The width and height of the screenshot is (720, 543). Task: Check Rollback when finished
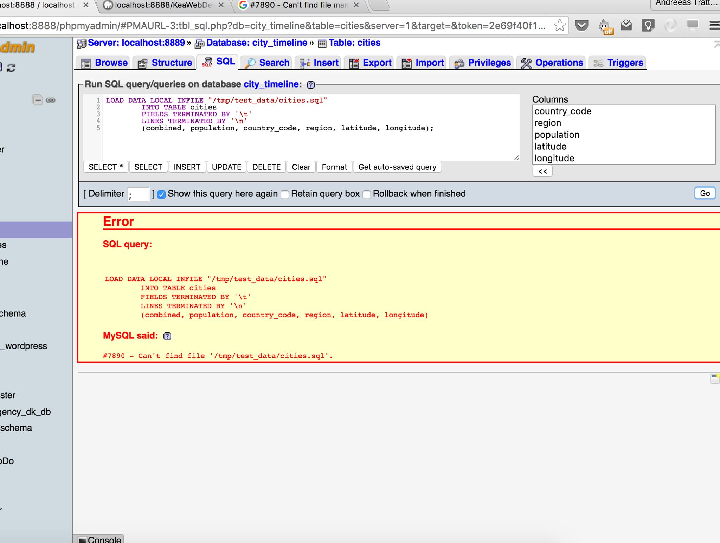[x=367, y=194]
